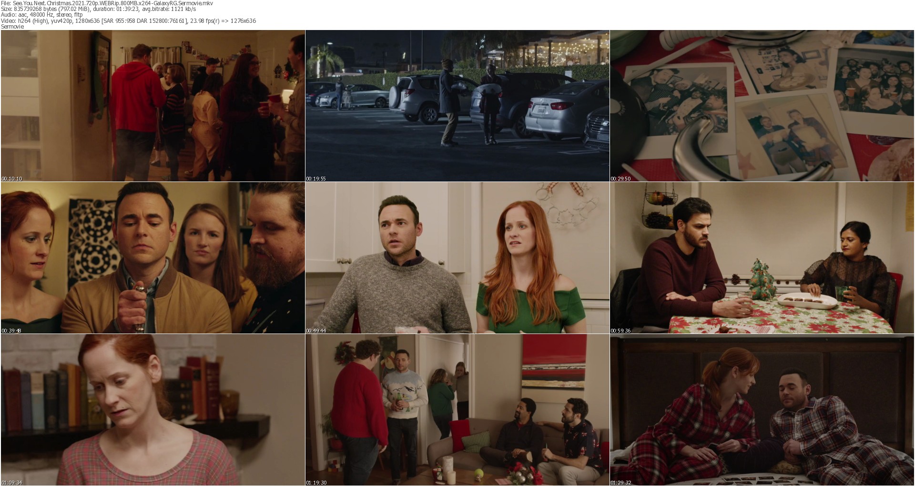Click the 00:19:55 timestamp label
This screenshot has height=486, width=915.
coord(316,179)
